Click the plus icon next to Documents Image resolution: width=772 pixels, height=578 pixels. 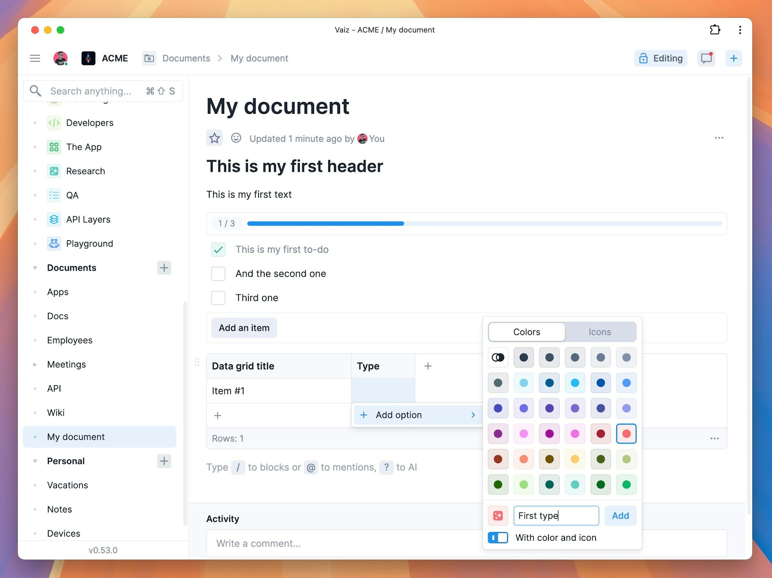(164, 268)
